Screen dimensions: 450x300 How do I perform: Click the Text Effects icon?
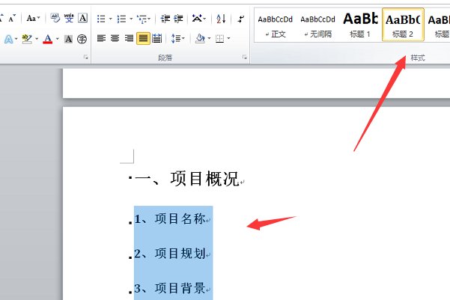coord(8,39)
